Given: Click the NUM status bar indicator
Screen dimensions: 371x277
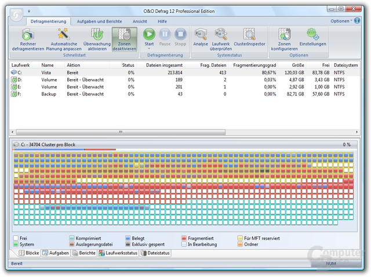Looking at the screenshot, I should tap(331, 264).
